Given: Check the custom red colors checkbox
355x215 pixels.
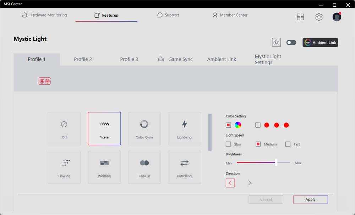Looking at the screenshot, I should (x=258, y=125).
